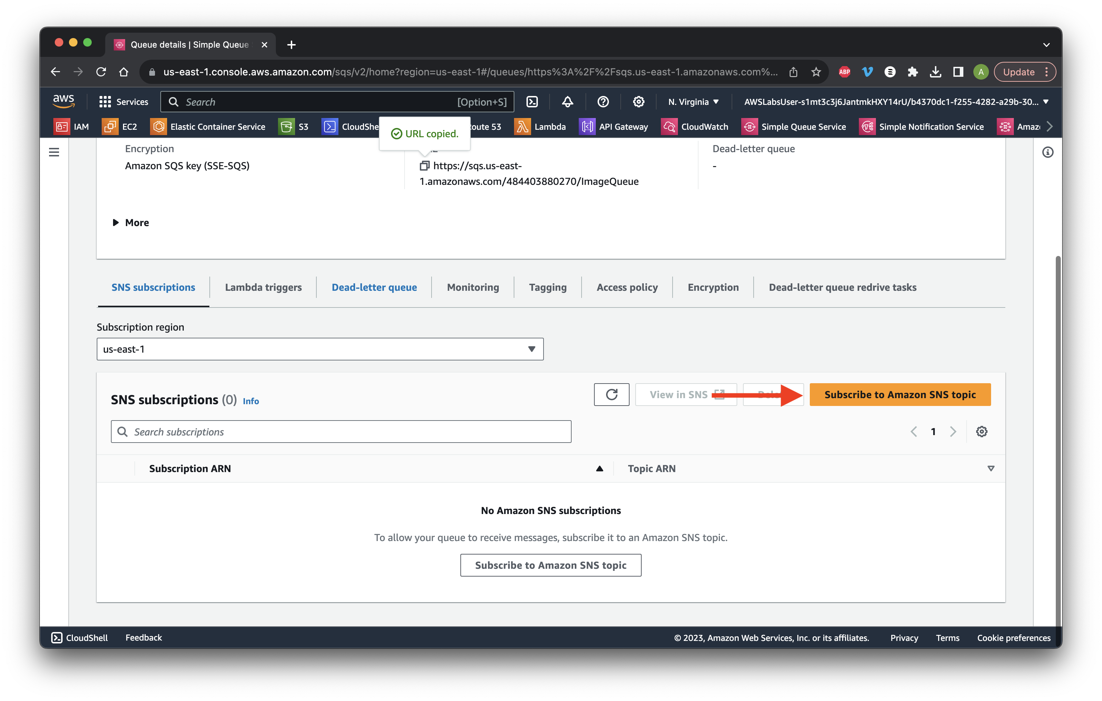
Task: Switch to the Tagging tab
Action: click(x=547, y=287)
